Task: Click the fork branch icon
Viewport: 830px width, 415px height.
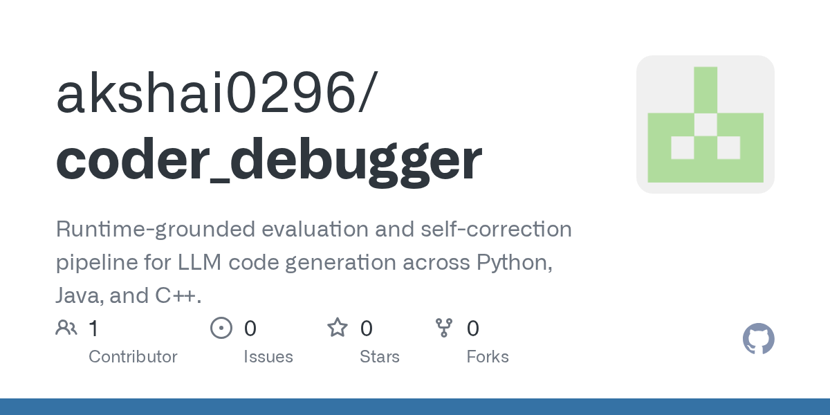Action: coord(443,328)
